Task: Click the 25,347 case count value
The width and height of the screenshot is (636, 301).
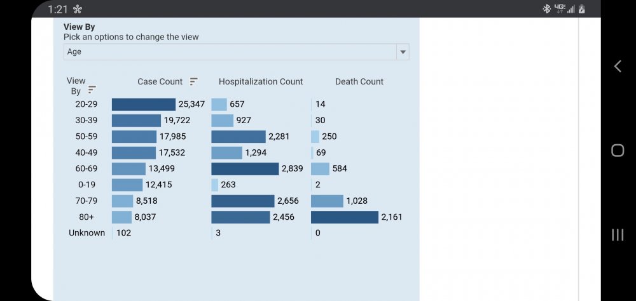Action: pos(191,104)
